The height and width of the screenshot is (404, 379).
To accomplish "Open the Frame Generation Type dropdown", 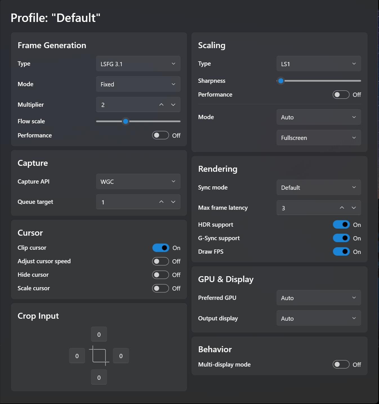I will (138, 64).
